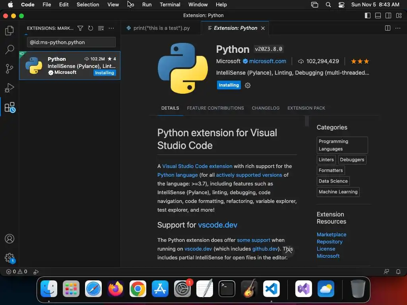407x305 pixels.
Task: Click the extensions search field
Action: (x=71, y=42)
